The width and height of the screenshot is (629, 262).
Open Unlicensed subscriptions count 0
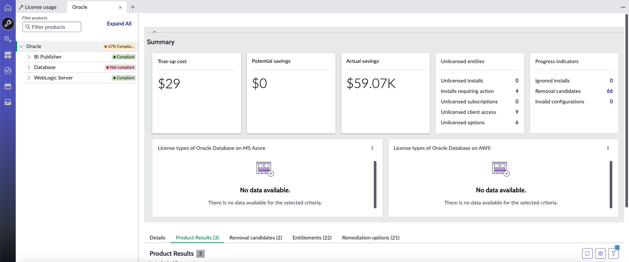click(517, 102)
